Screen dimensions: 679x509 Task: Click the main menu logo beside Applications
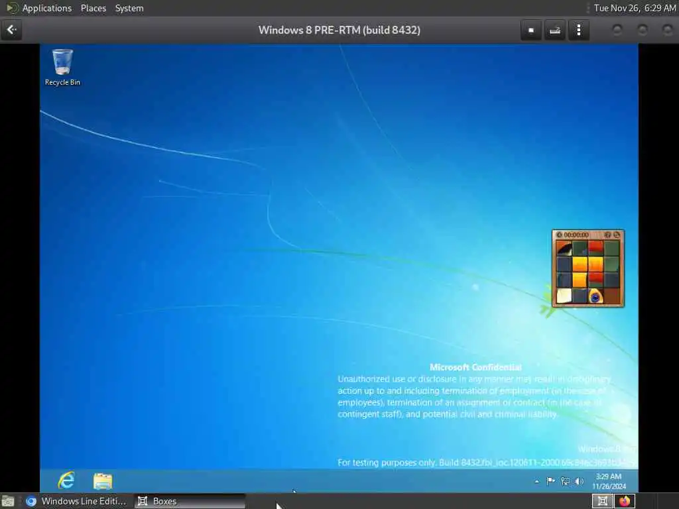point(12,8)
